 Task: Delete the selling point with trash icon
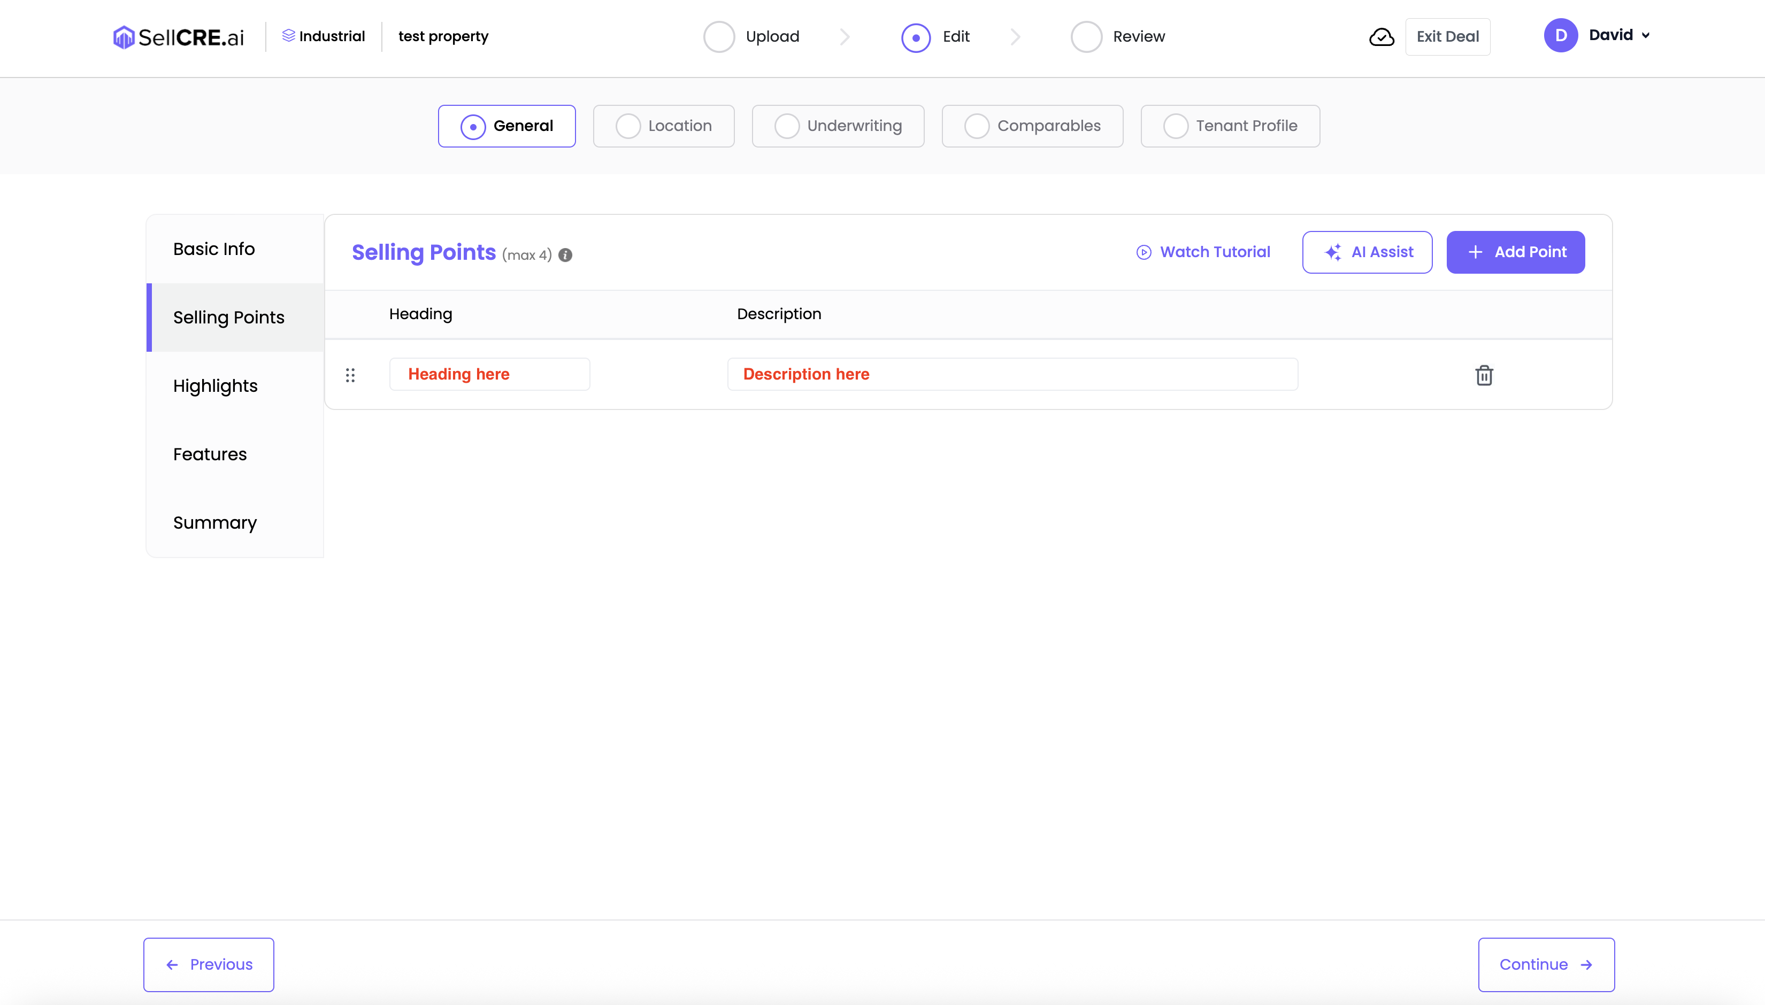1484,375
